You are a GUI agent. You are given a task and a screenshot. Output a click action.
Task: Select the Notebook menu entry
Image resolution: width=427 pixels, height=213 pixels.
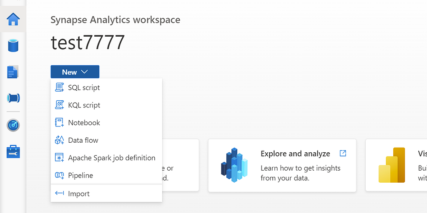point(106,123)
